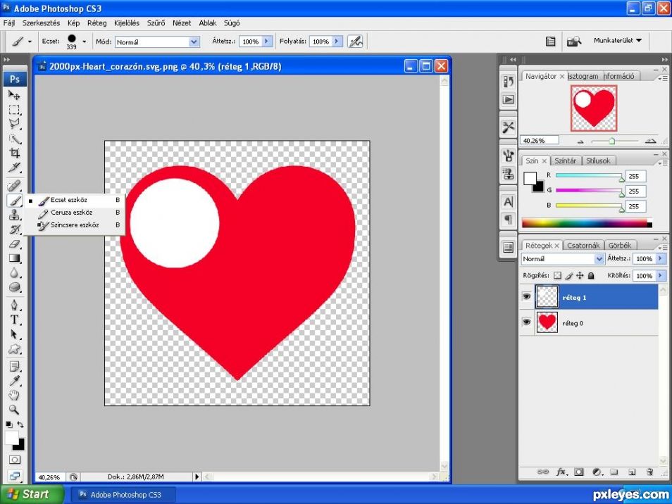
Task: Select the Slice tool
Action: pos(14,168)
